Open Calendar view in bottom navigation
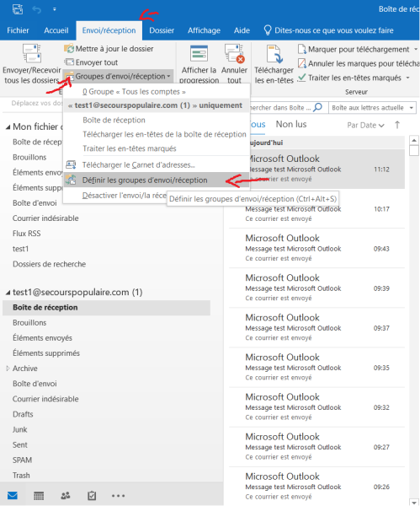 tap(39, 496)
